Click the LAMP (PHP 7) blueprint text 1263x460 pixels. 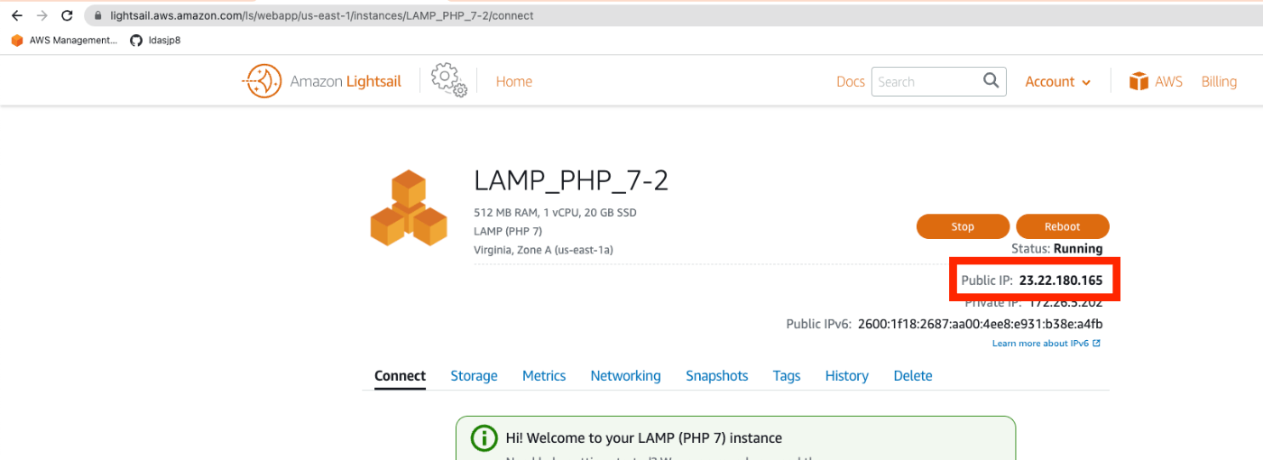pos(508,231)
